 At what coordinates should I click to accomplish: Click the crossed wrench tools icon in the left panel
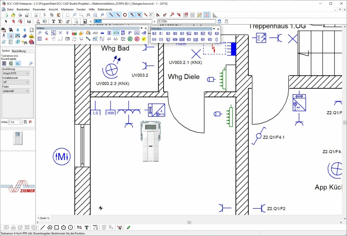click(11, 36)
